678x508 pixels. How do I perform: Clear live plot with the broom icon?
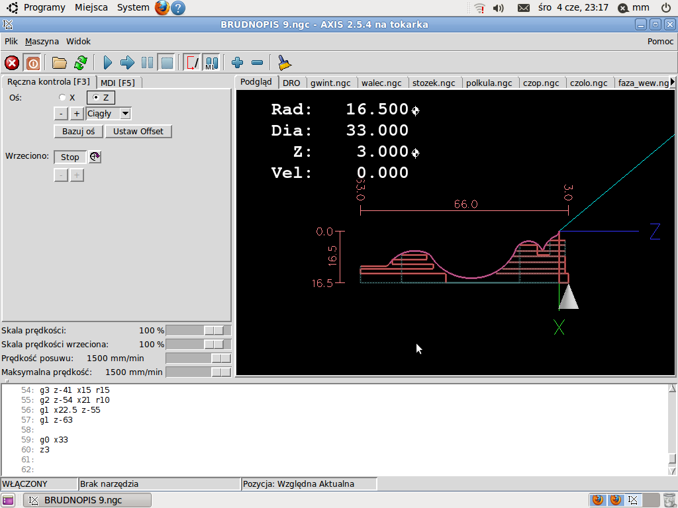point(284,63)
